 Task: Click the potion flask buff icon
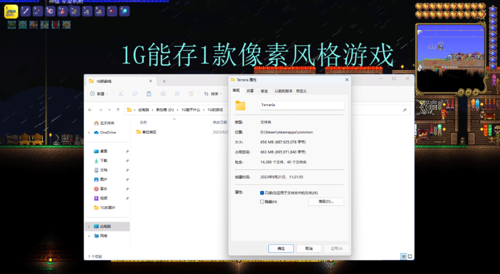(45, 24)
